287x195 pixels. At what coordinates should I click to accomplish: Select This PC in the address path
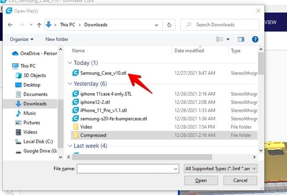pyautogui.click(x=68, y=25)
